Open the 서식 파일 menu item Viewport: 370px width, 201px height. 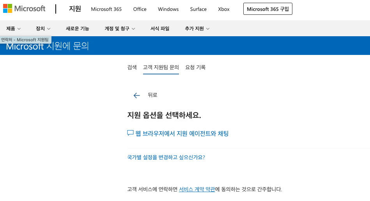tap(160, 28)
